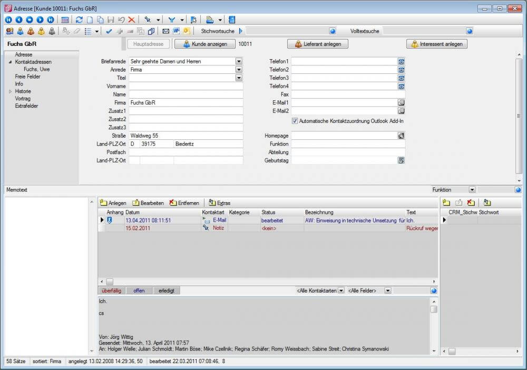The width and height of the screenshot is (527, 370).
Task: Sort contact list by Datum column header
Action: pos(132,212)
